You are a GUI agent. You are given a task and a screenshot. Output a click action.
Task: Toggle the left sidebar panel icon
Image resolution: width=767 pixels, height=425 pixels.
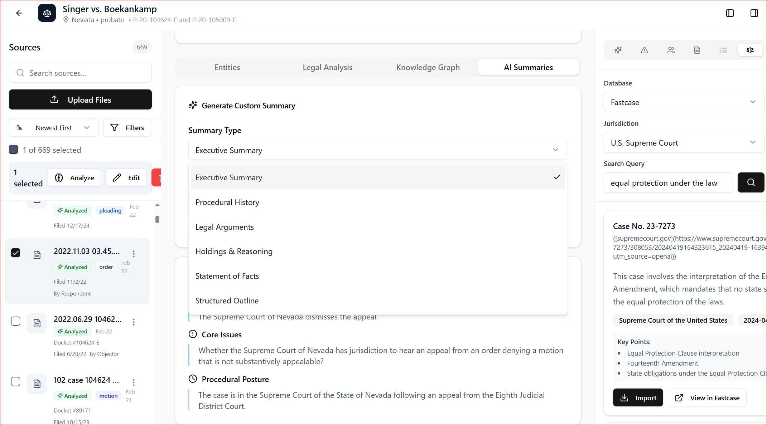(730, 13)
